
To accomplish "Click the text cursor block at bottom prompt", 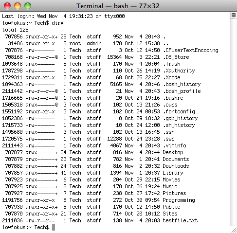I will 54,227.
